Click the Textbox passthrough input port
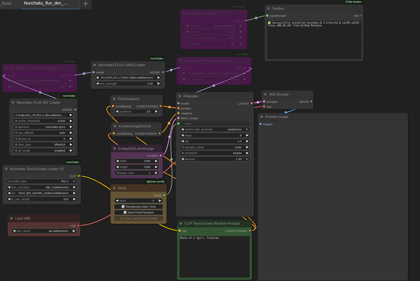Viewport: 420px width, 281px height. pyautogui.click(x=267, y=15)
